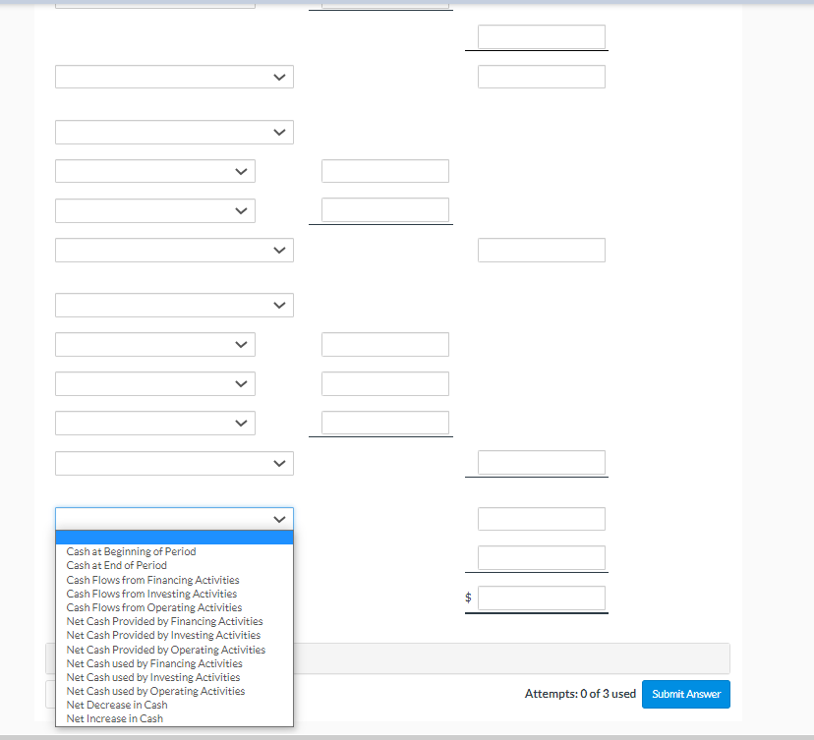Select the blank highlighted option in list

coord(174,538)
